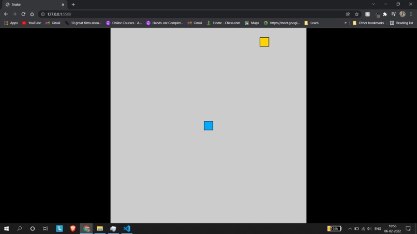This screenshot has height=234, width=417.
Task: Click the 16% battery indicator
Action: pyautogui.click(x=334, y=228)
